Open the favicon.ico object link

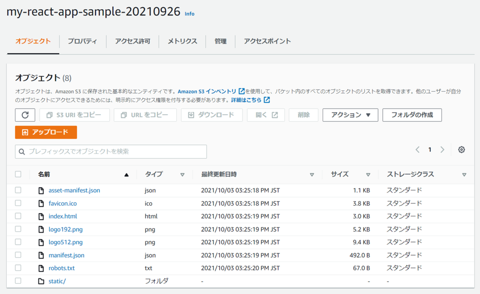coord(63,203)
